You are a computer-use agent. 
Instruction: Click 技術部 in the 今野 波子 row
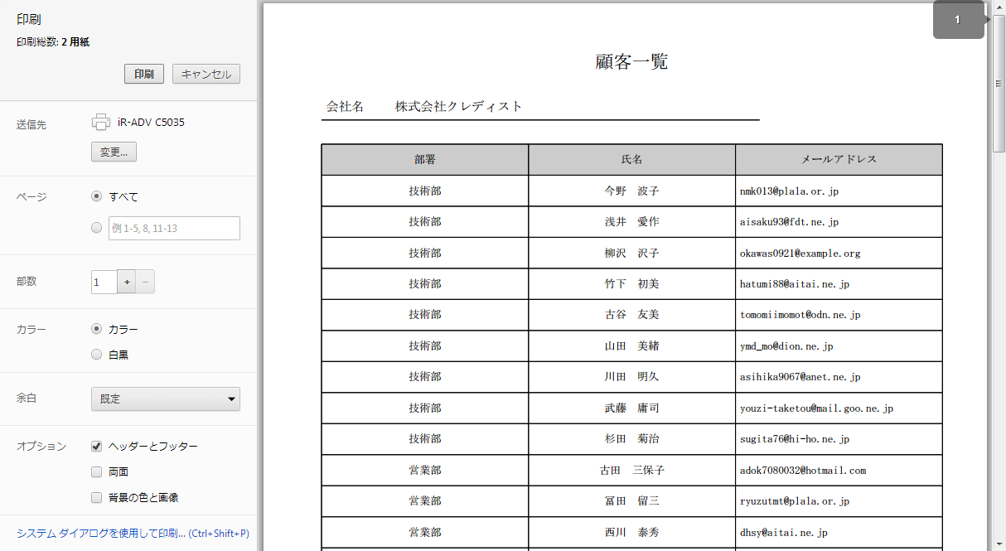pos(425,191)
